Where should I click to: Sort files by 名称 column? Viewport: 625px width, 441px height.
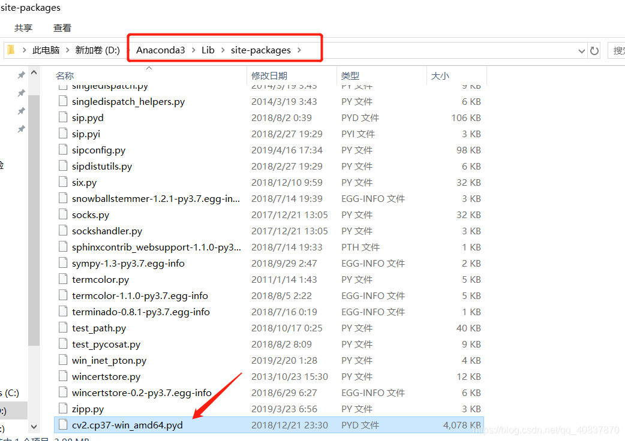pos(65,75)
